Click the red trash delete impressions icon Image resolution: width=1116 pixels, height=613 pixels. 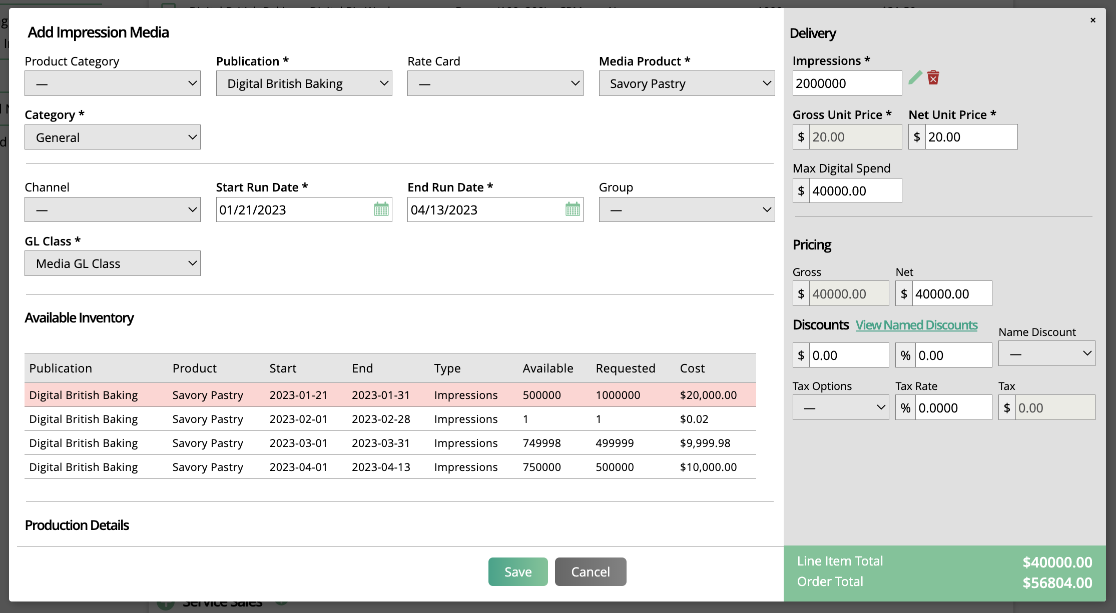click(933, 77)
